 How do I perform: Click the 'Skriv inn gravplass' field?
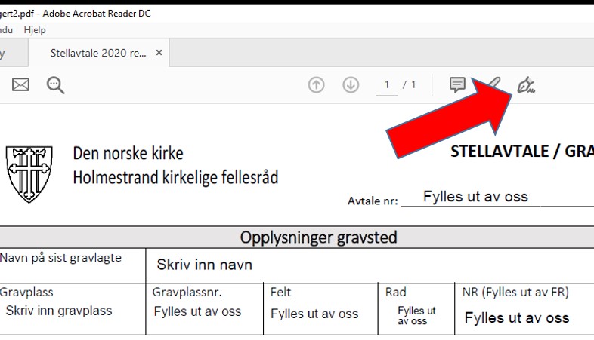pyautogui.click(x=59, y=311)
